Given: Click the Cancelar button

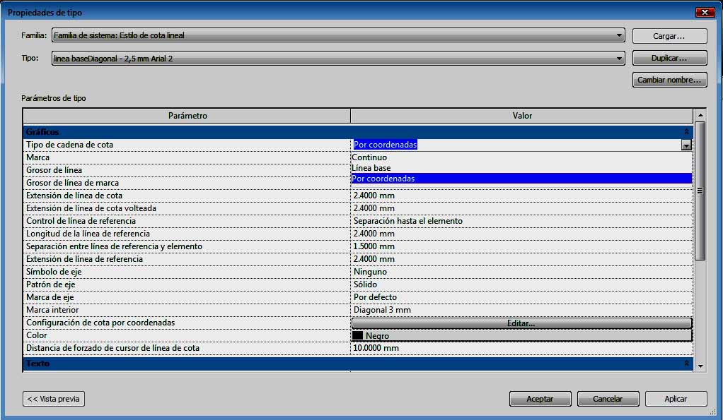Looking at the screenshot, I should coord(608,399).
